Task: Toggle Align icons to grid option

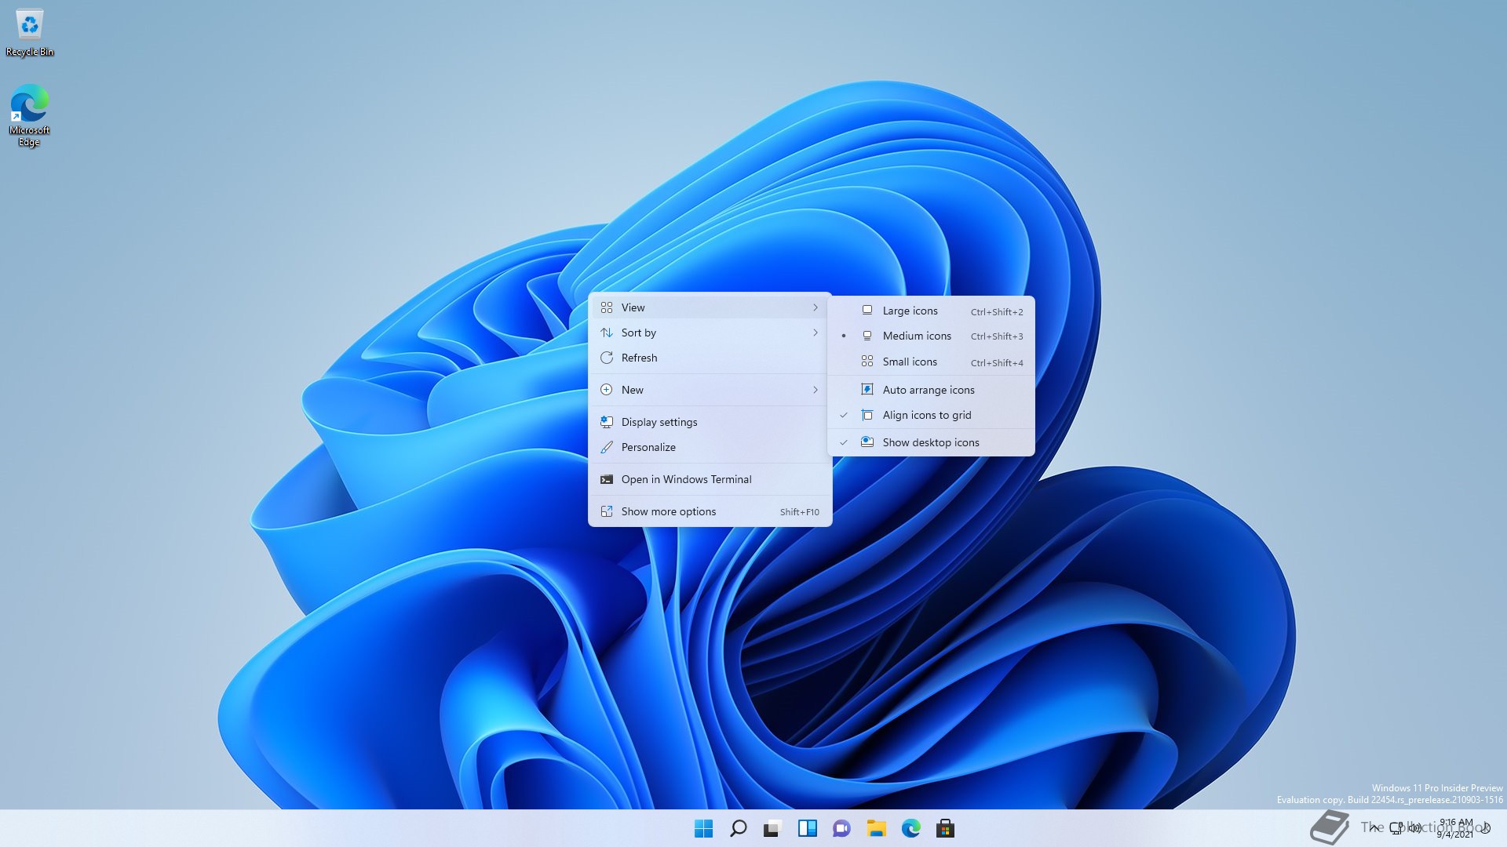Action: pyautogui.click(x=926, y=415)
